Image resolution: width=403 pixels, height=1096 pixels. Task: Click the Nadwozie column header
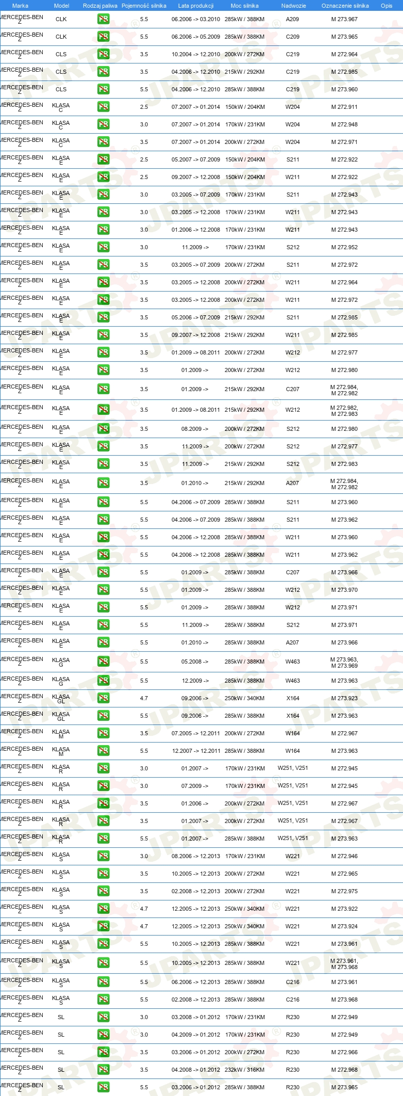coord(294,6)
